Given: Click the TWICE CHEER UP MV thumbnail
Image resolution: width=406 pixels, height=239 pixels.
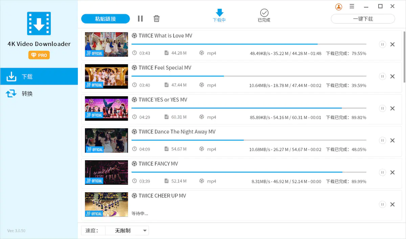Looking at the screenshot, I should (106, 205).
